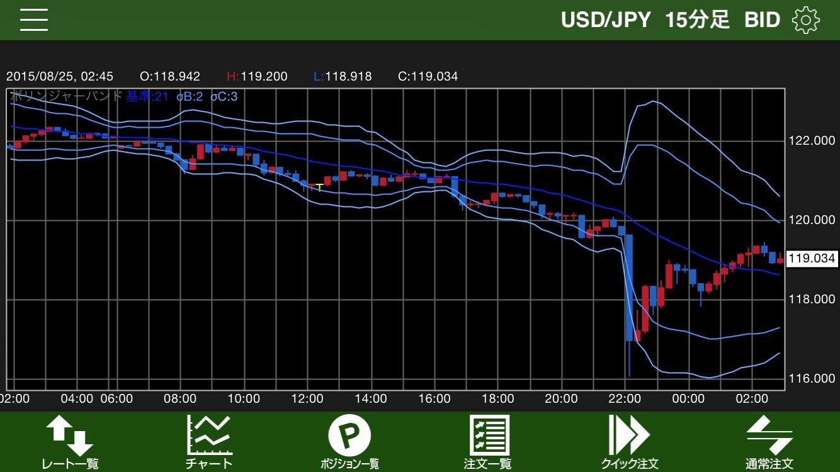The image size is (840, 472).
Task: Open 通常注文 normal order screen
Action: click(x=769, y=442)
